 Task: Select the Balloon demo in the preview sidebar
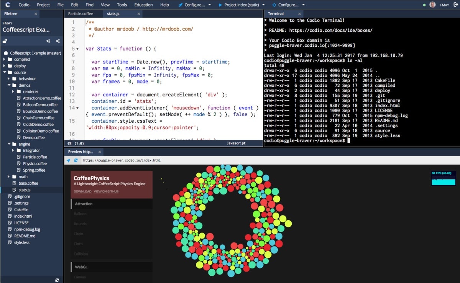80,214
